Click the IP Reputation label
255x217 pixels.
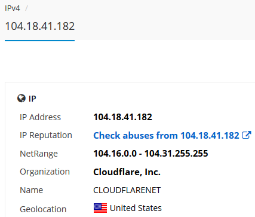point(46,135)
